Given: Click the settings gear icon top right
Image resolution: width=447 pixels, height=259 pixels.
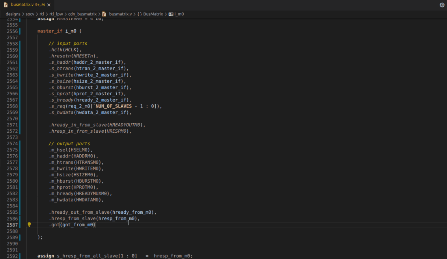Looking at the screenshot, I should (442, 4).
